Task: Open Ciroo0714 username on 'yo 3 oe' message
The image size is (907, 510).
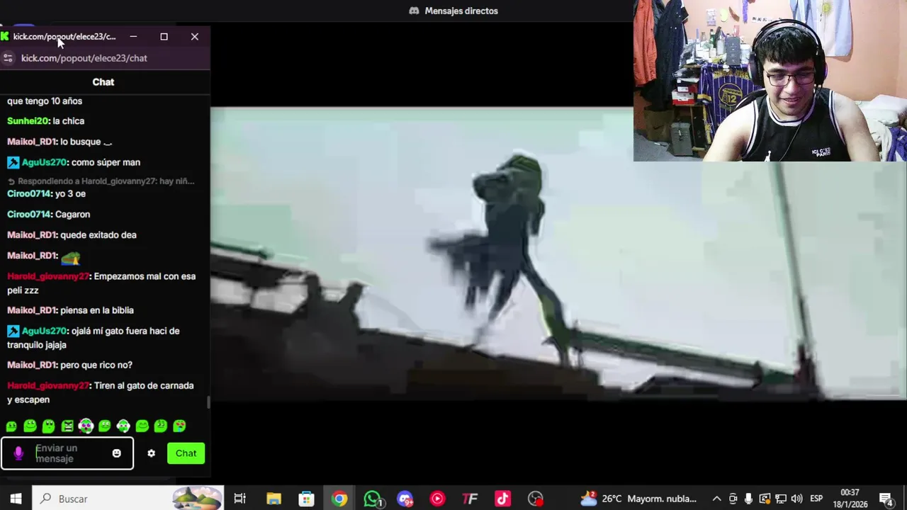Action: click(x=29, y=193)
